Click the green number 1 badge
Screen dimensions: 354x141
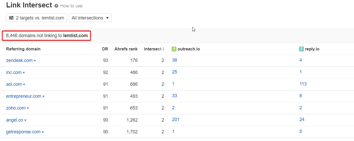[x=174, y=49]
